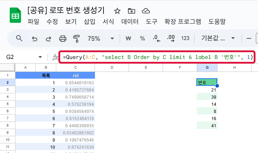Viewport: 258px width, 153px height.
Task: Click inside the Query formula bar
Action: pos(158,57)
